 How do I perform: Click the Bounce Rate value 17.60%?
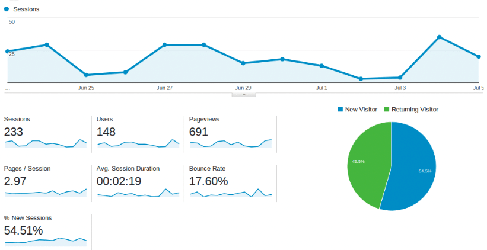click(208, 181)
